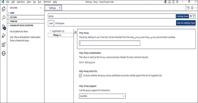Click 'No locations to show.' text

pyautogui.click(x=19, y=31)
